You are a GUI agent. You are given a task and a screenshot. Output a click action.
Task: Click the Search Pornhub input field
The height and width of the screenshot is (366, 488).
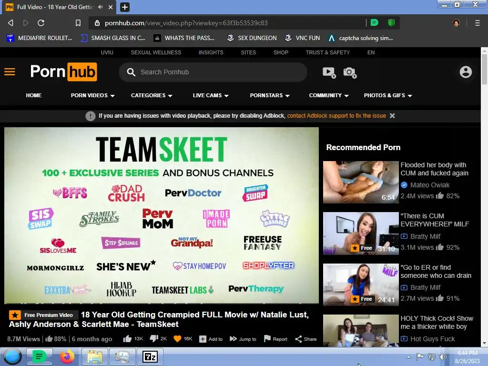[213, 72]
